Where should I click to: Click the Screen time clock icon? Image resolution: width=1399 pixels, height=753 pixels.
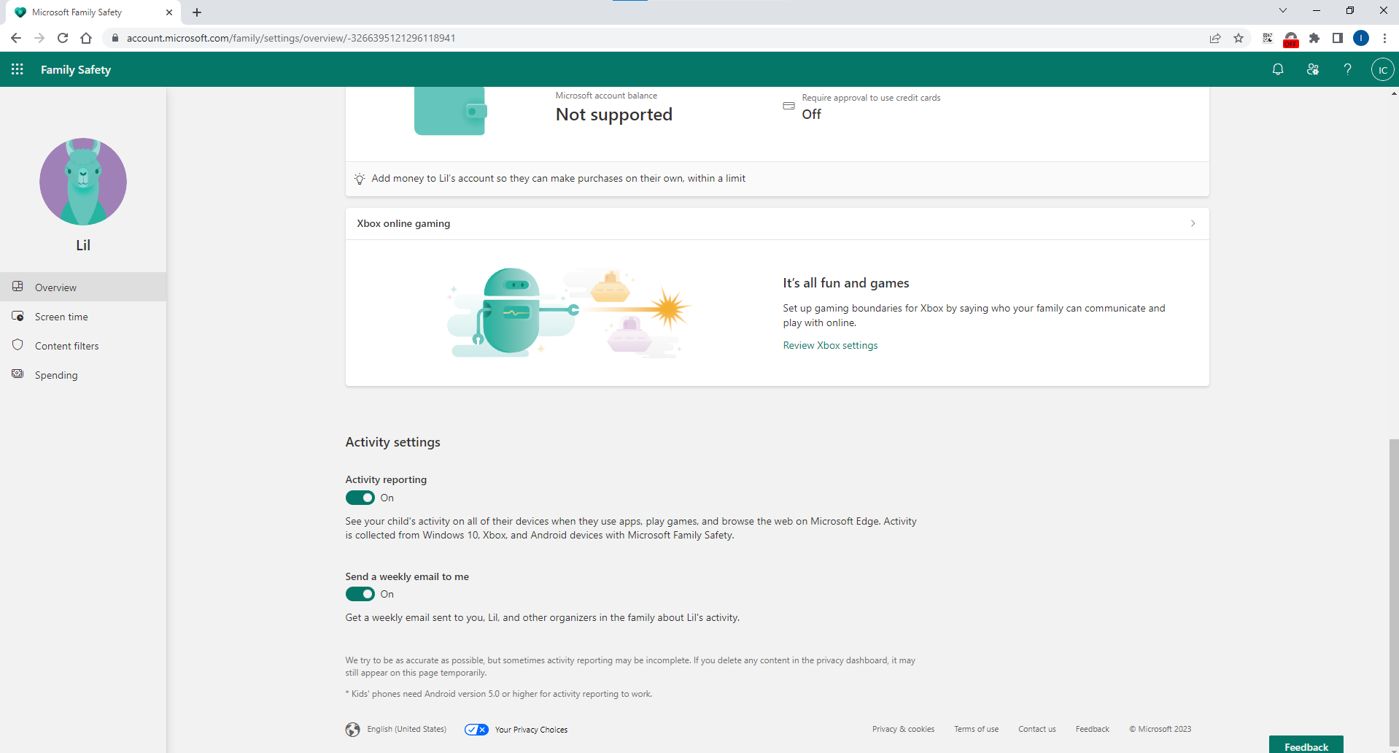18,316
